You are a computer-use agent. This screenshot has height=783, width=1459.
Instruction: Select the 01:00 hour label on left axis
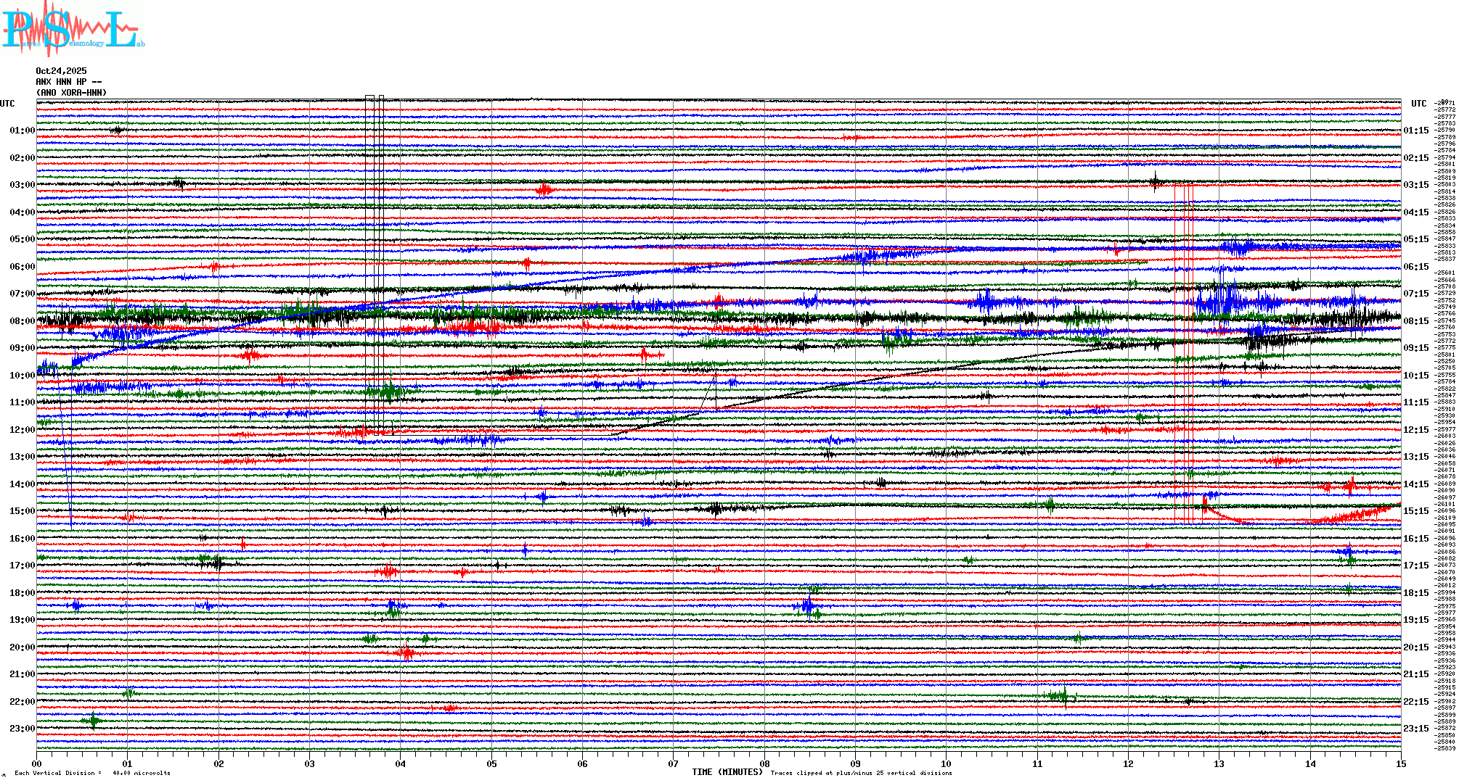click(22, 130)
